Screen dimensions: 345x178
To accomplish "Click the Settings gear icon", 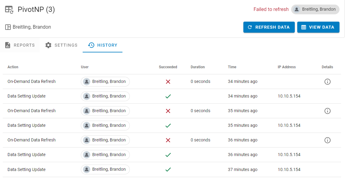I will tap(48, 45).
